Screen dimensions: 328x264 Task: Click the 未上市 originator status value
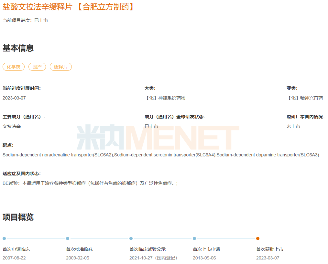[293, 126]
